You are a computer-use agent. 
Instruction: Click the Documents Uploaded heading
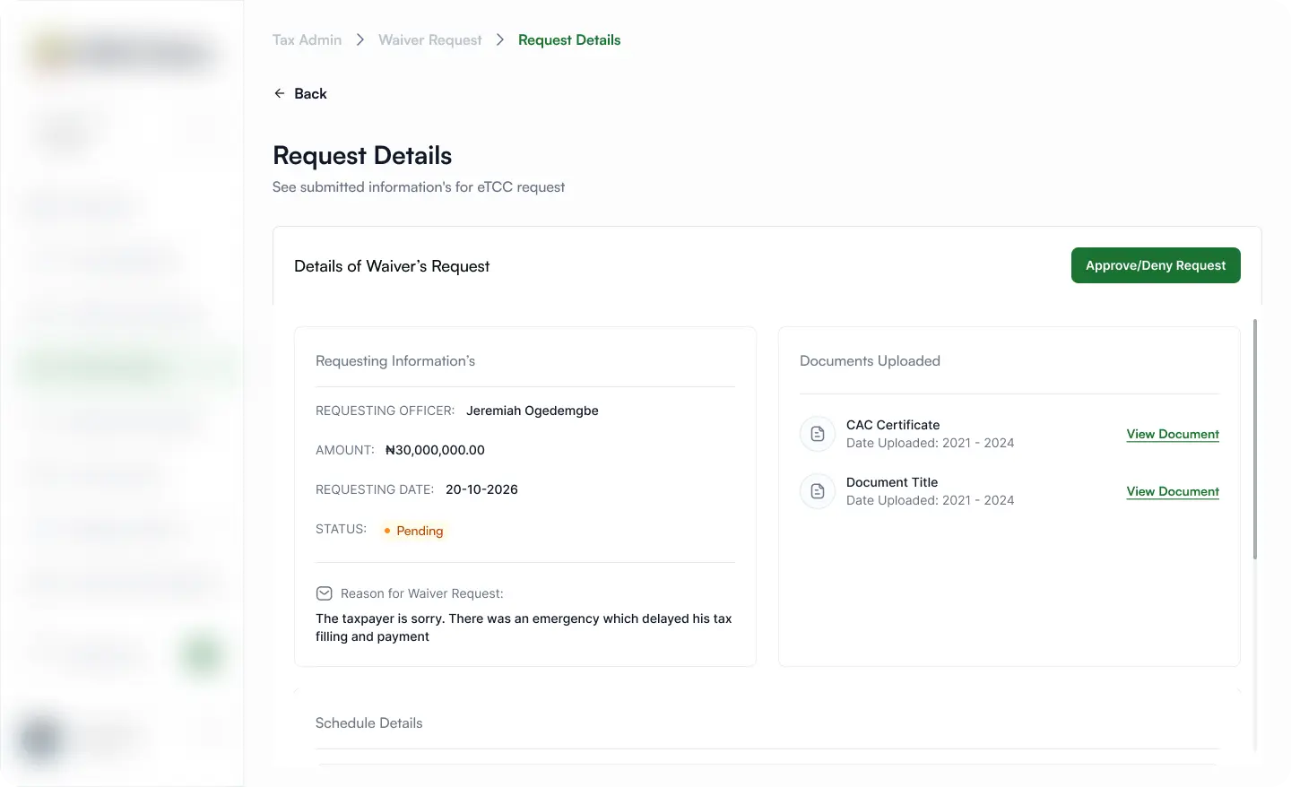tap(870, 360)
